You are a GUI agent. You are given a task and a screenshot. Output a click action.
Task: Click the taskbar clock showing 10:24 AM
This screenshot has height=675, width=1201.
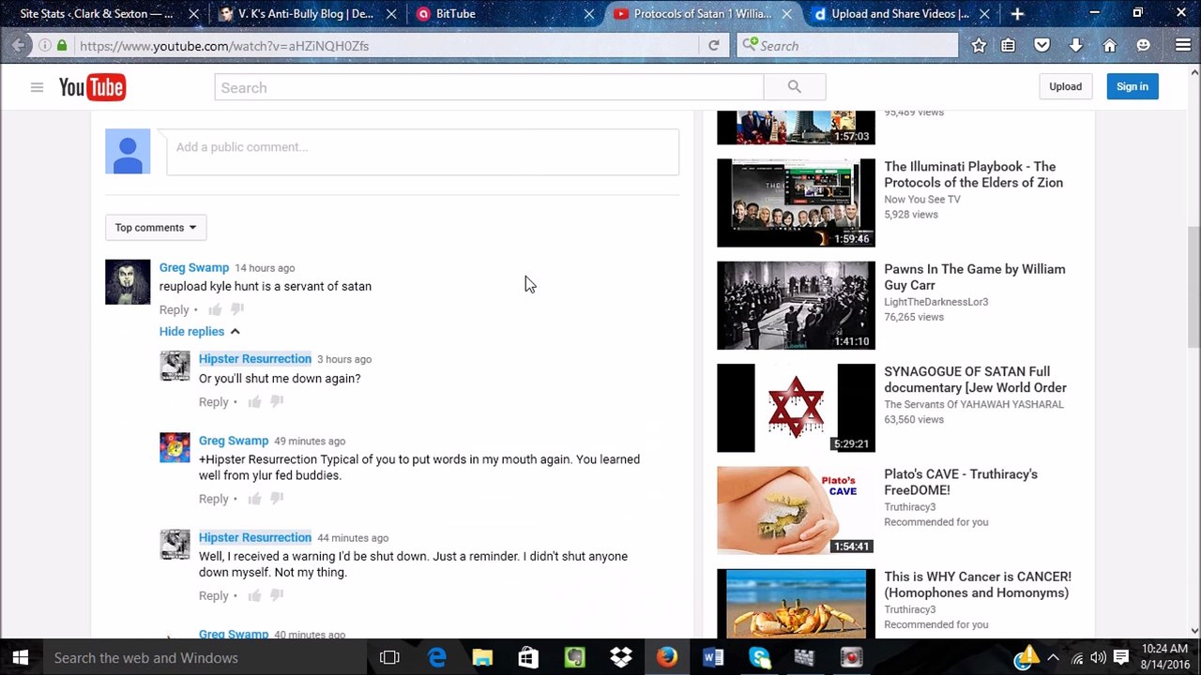pos(1164,657)
